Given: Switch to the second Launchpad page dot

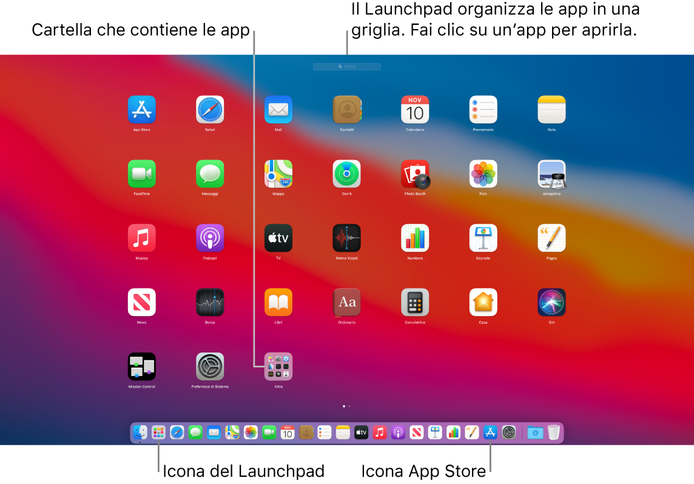Looking at the screenshot, I should click(349, 406).
